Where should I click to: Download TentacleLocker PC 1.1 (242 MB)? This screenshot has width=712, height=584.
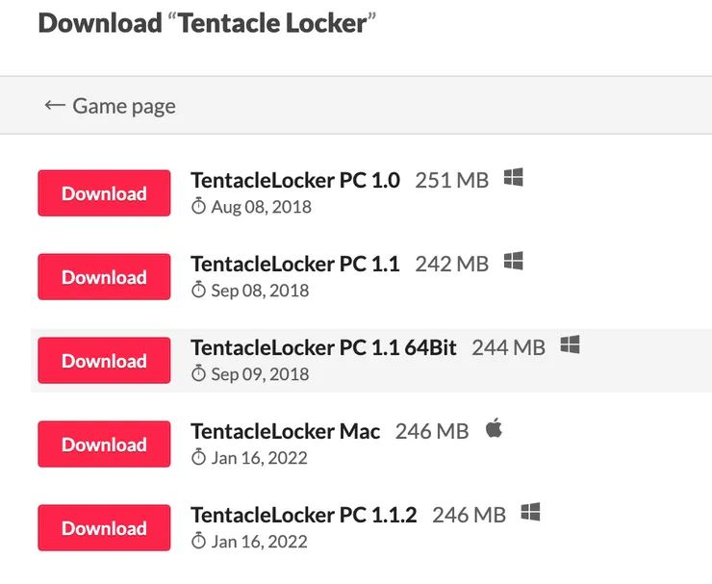(104, 277)
